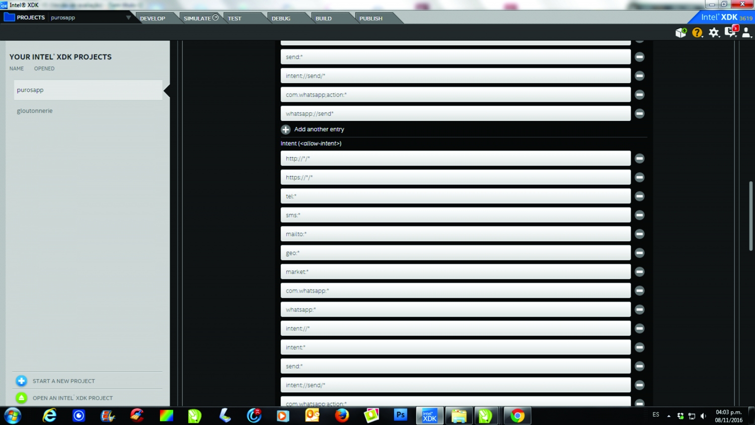The image size is (755, 425).
Task: Remove the intent:* entry
Action: tap(639, 347)
